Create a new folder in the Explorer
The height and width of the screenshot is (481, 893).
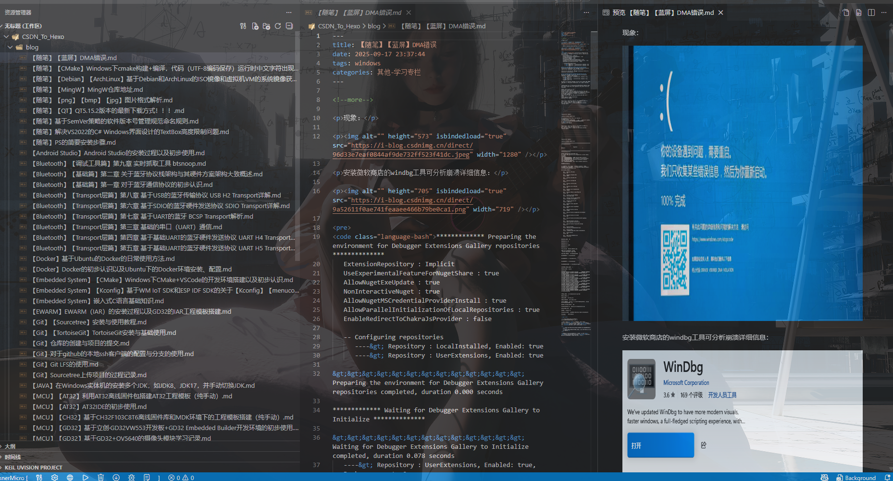click(267, 26)
